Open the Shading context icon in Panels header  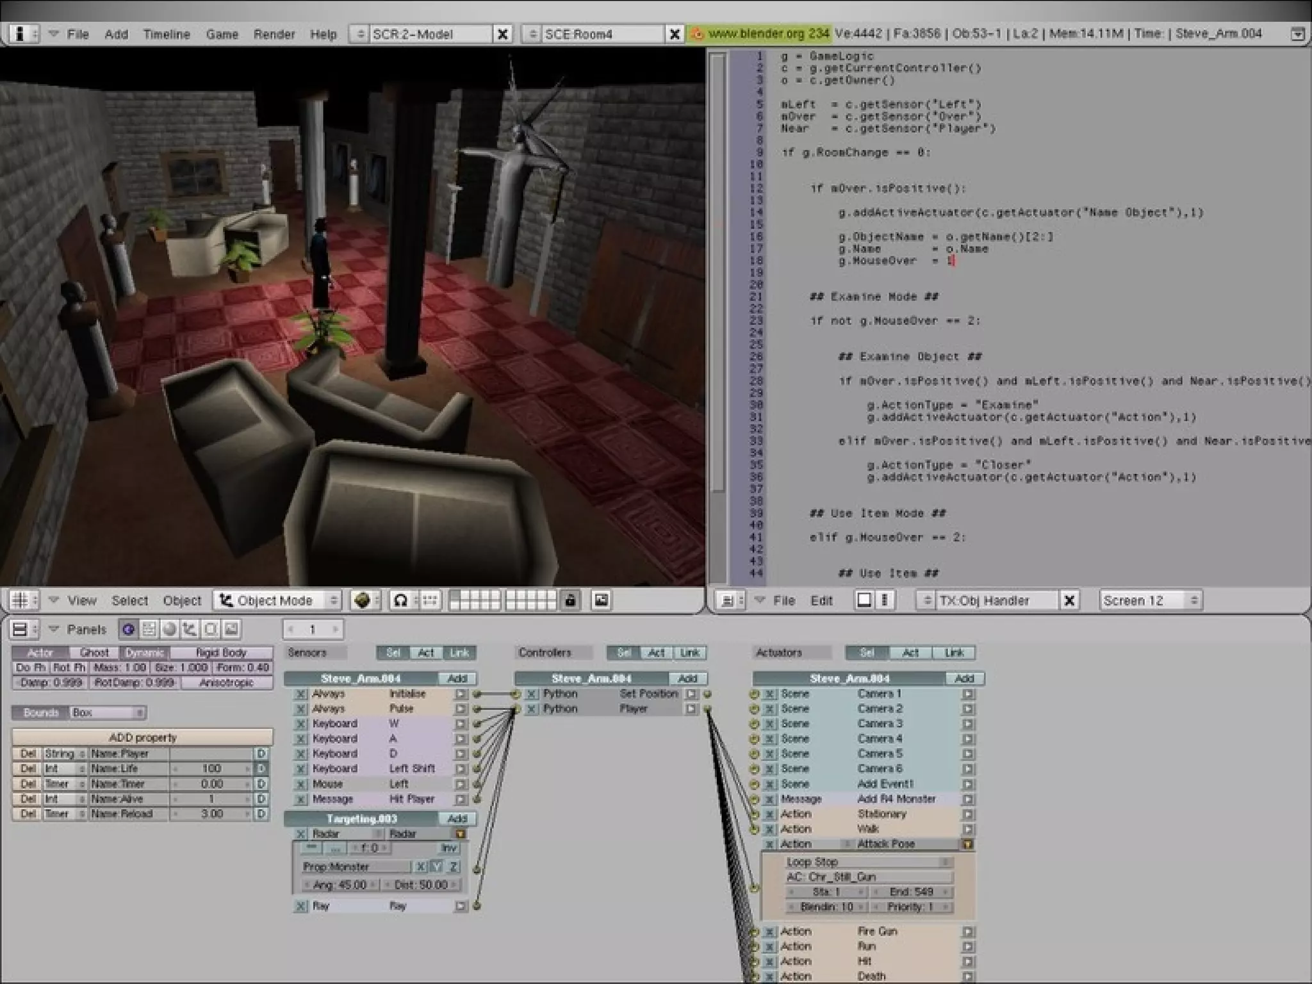tap(169, 629)
